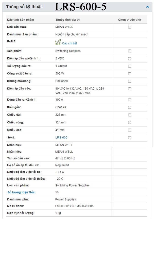Check the Nhà sản xuất MEAN WELL checkbox

point(129,27)
